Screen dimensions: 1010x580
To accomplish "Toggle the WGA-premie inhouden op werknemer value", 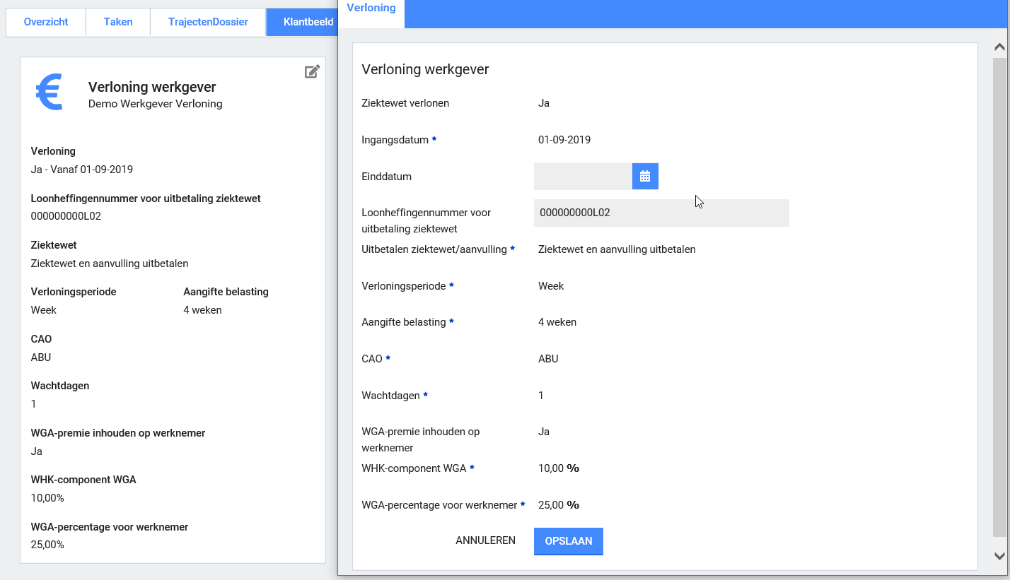I will point(544,432).
